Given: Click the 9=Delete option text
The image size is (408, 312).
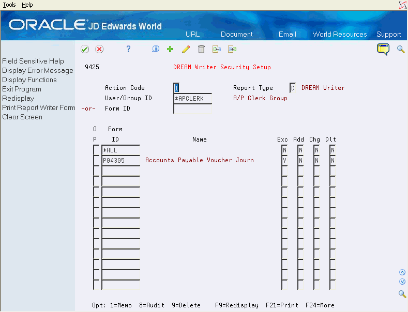Looking at the screenshot, I should click(x=186, y=305).
